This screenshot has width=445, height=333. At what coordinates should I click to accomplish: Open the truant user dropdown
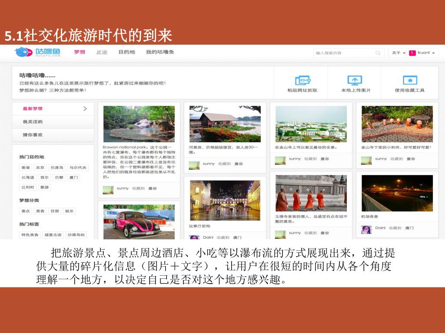click(x=426, y=53)
